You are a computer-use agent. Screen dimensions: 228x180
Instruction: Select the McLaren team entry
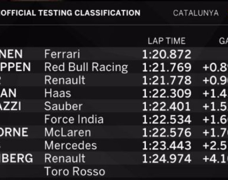[x=68, y=132]
